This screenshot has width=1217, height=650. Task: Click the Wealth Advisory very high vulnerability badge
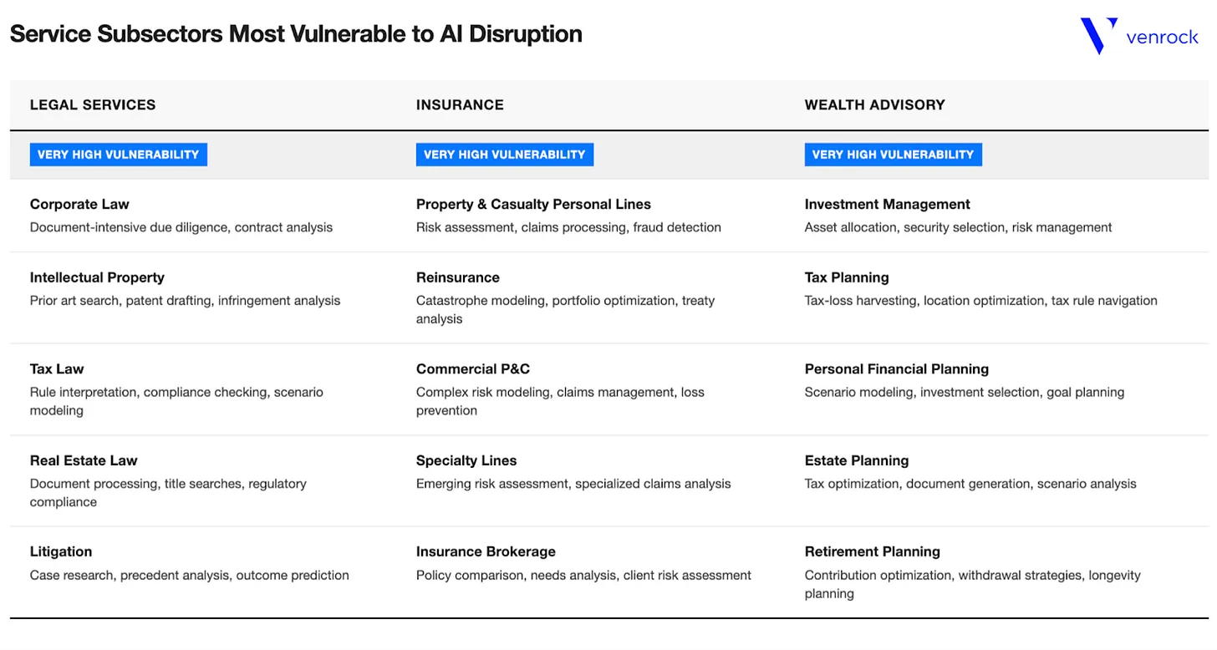point(893,155)
